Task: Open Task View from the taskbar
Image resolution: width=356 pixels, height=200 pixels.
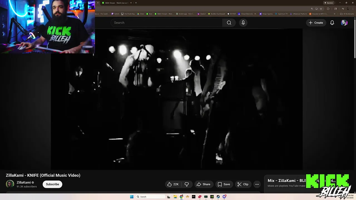Action: pyautogui.click(x=169, y=197)
